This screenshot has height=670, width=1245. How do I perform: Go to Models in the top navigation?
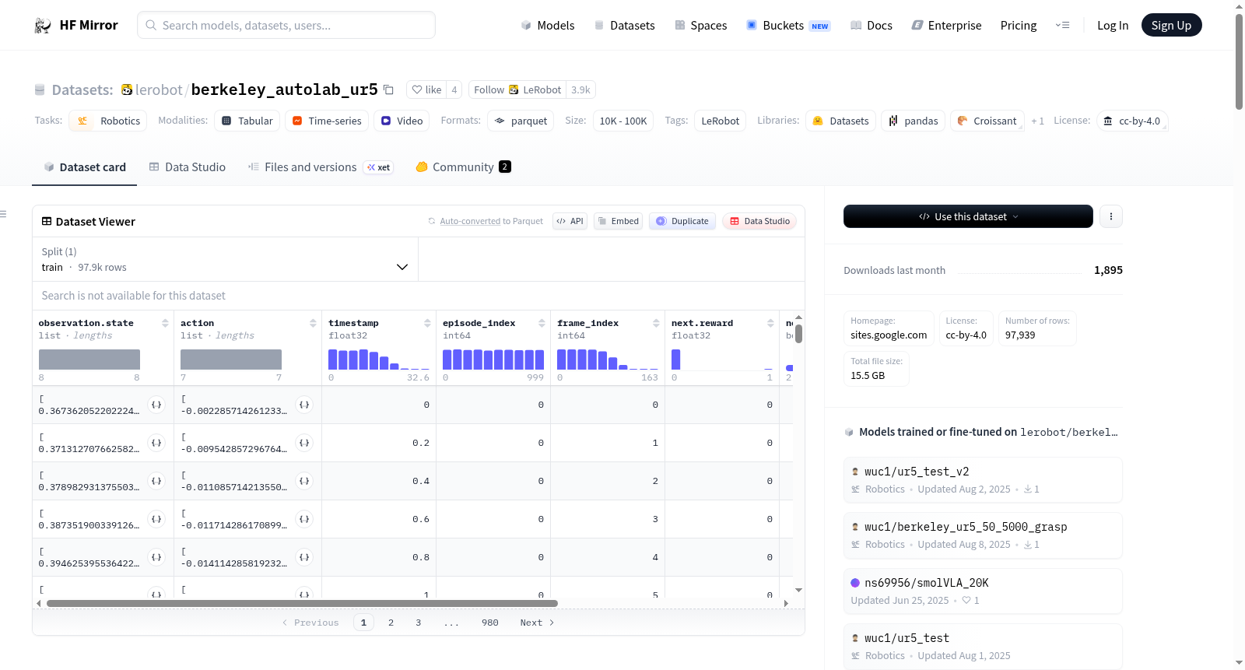point(548,26)
